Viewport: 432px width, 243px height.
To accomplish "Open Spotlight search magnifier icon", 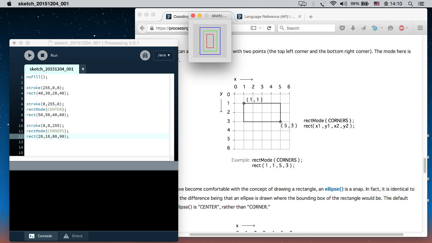I will coord(411,4).
